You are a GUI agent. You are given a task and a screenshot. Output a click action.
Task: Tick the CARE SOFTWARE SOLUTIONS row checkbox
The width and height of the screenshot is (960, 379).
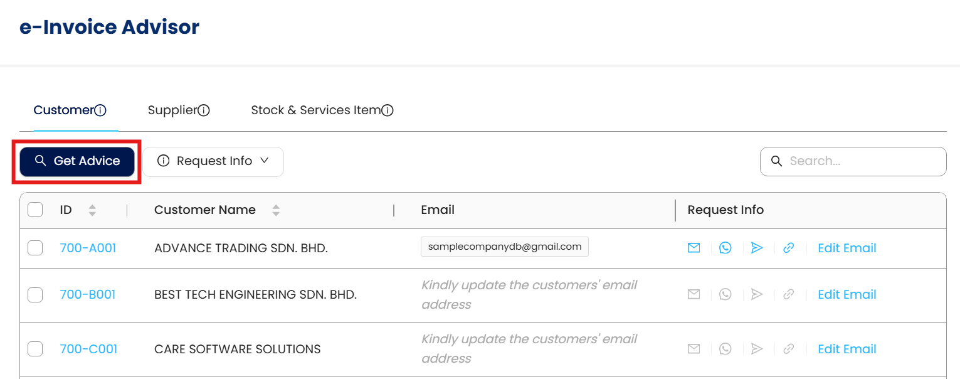point(35,349)
